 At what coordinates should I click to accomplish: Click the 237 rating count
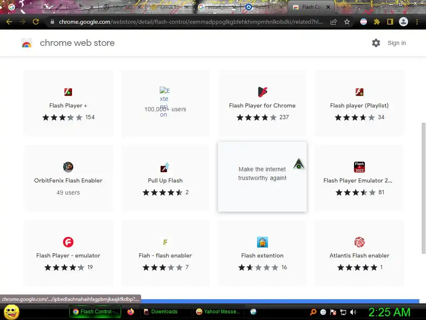click(x=284, y=117)
